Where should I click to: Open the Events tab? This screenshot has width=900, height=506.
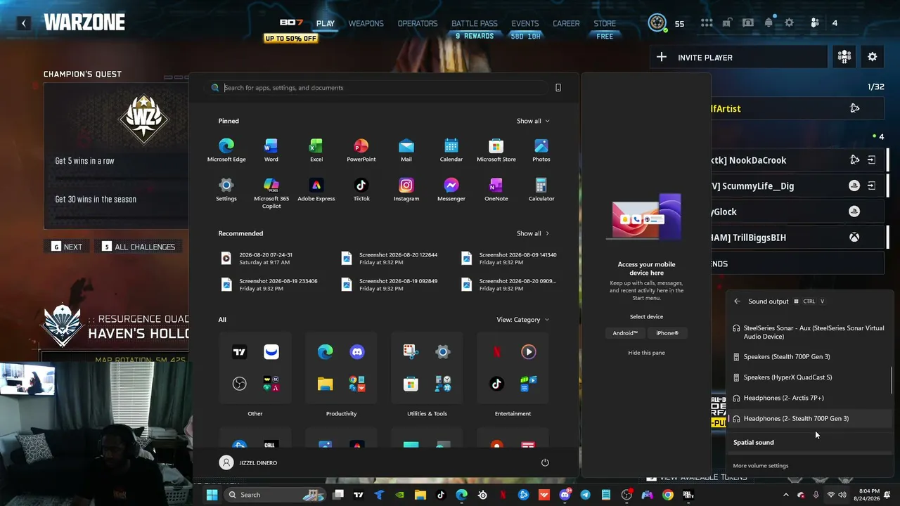[x=525, y=23]
